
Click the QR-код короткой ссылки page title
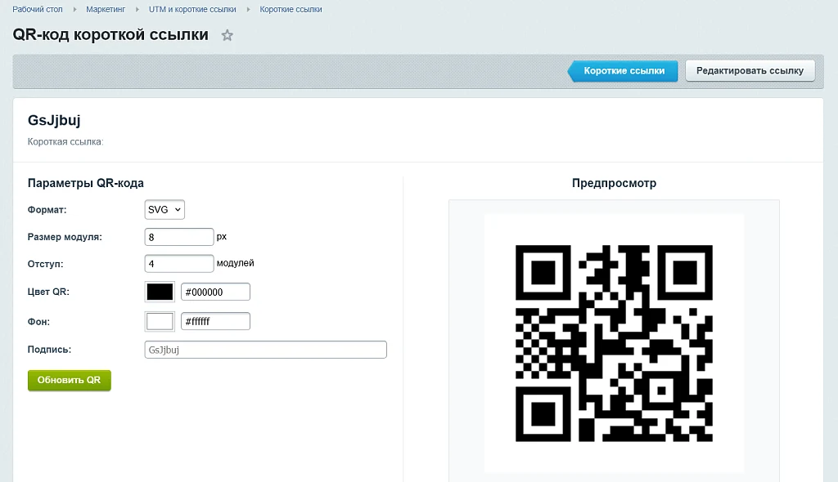[x=110, y=34]
